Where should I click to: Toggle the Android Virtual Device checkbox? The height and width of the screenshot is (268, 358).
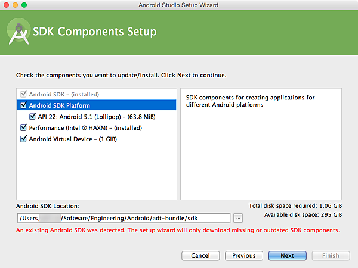tap(24, 139)
